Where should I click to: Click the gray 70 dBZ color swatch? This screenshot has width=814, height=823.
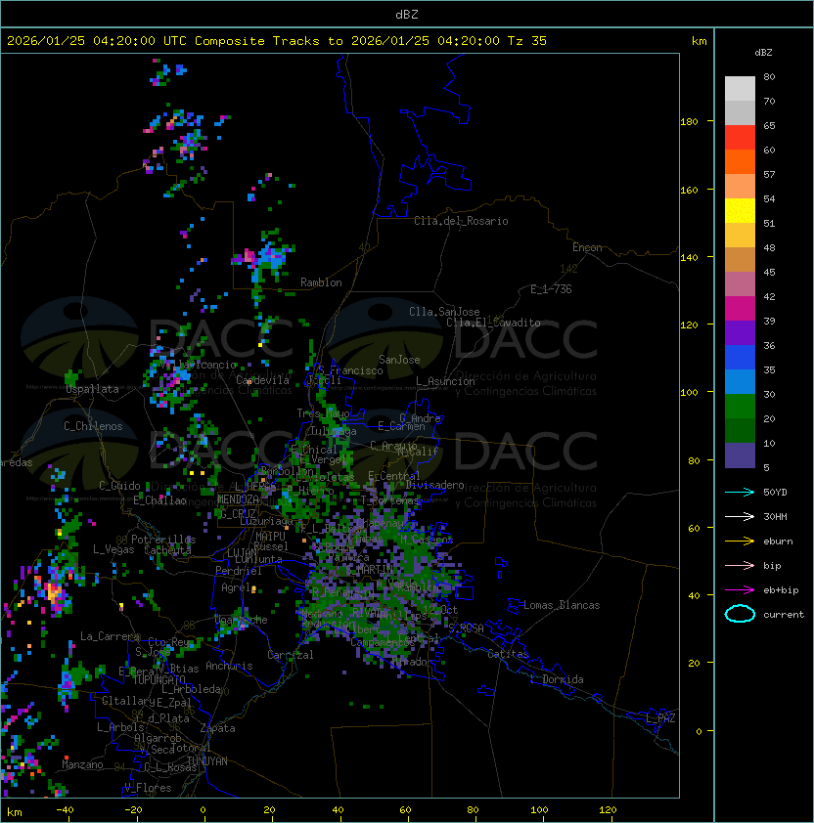coord(740,112)
